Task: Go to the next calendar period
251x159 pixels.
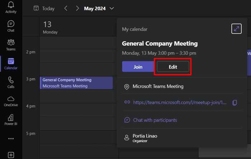Action: point(77,8)
